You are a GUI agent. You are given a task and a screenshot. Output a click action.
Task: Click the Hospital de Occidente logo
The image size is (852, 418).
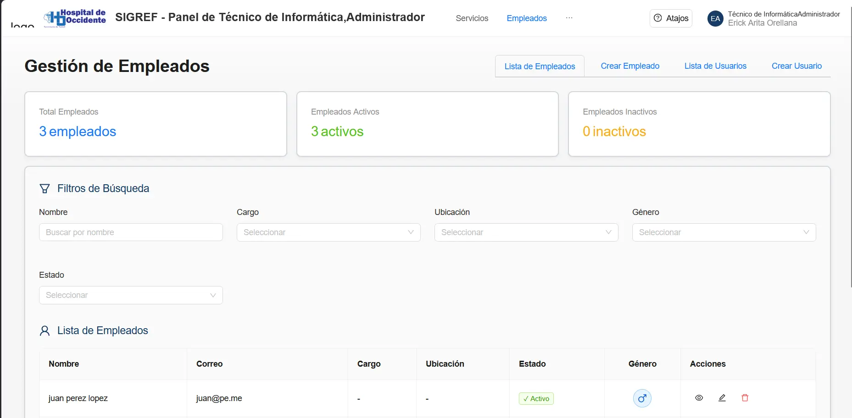click(75, 18)
